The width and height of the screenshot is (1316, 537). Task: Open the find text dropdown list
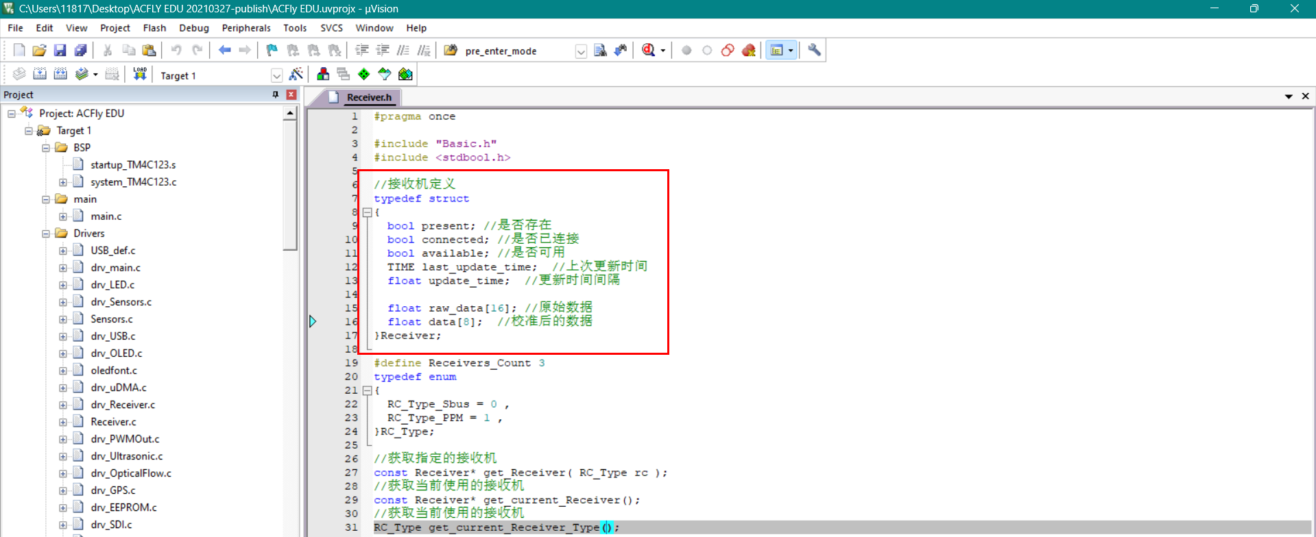(581, 51)
